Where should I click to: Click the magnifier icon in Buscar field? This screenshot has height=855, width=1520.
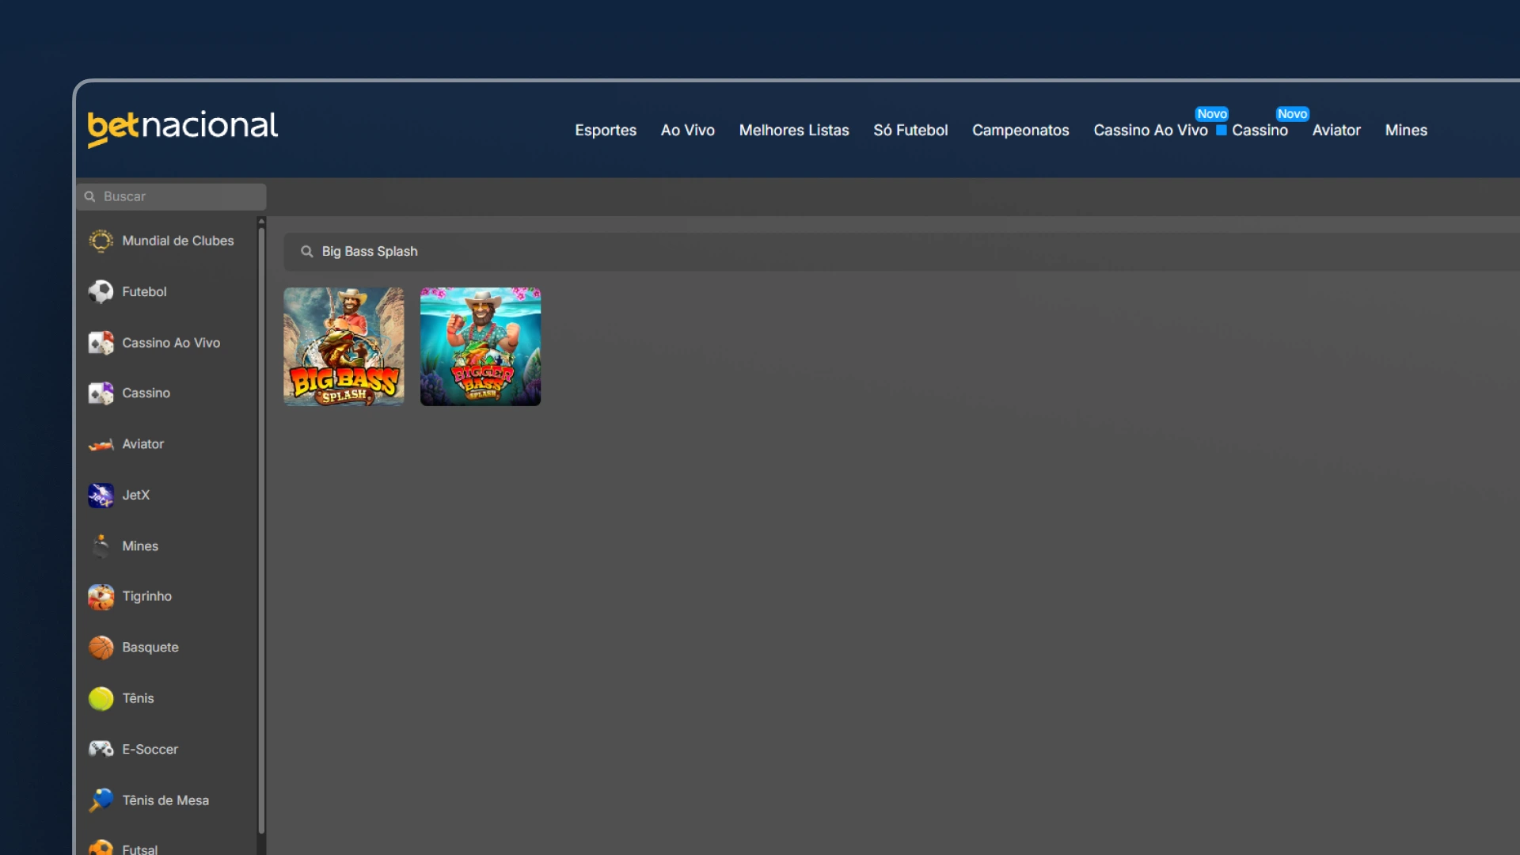click(x=90, y=196)
